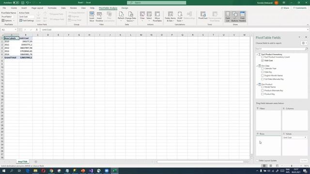
Task: Open PivotTable Fields pane options arrow
Action: [299, 37]
